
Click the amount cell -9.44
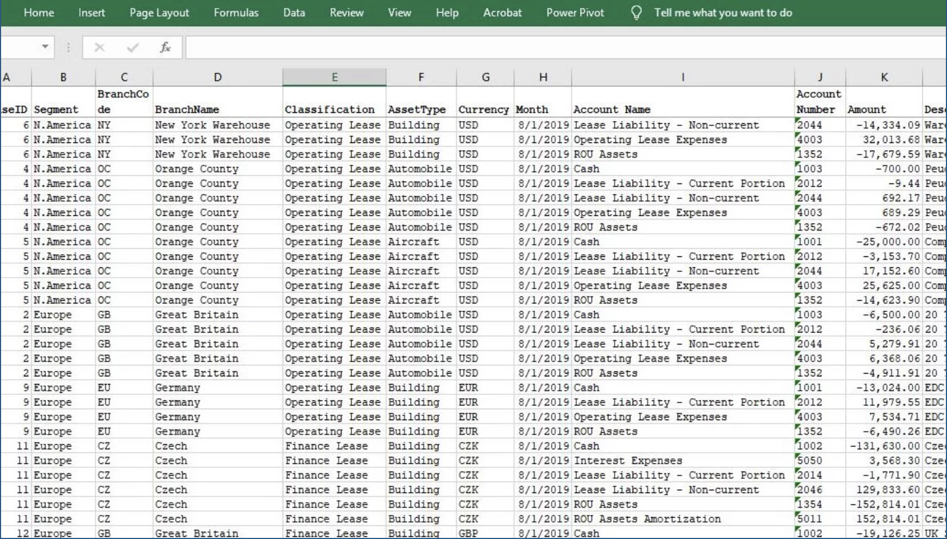(x=884, y=184)
